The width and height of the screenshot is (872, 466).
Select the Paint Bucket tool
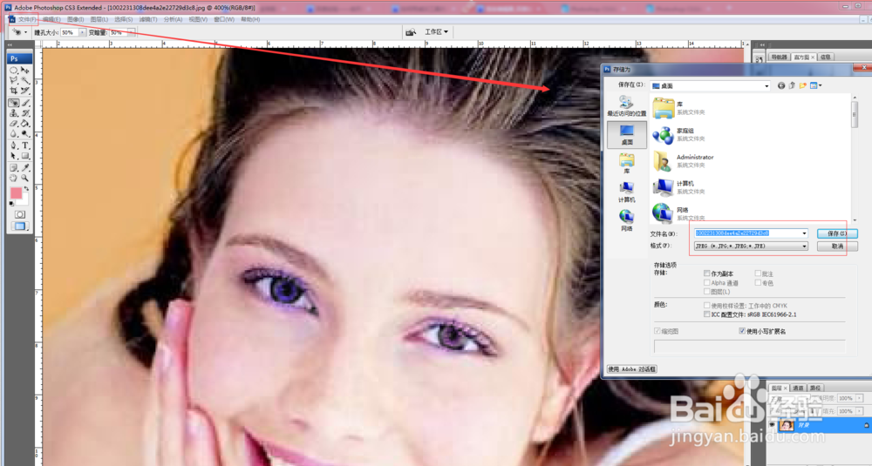(25, 124)
